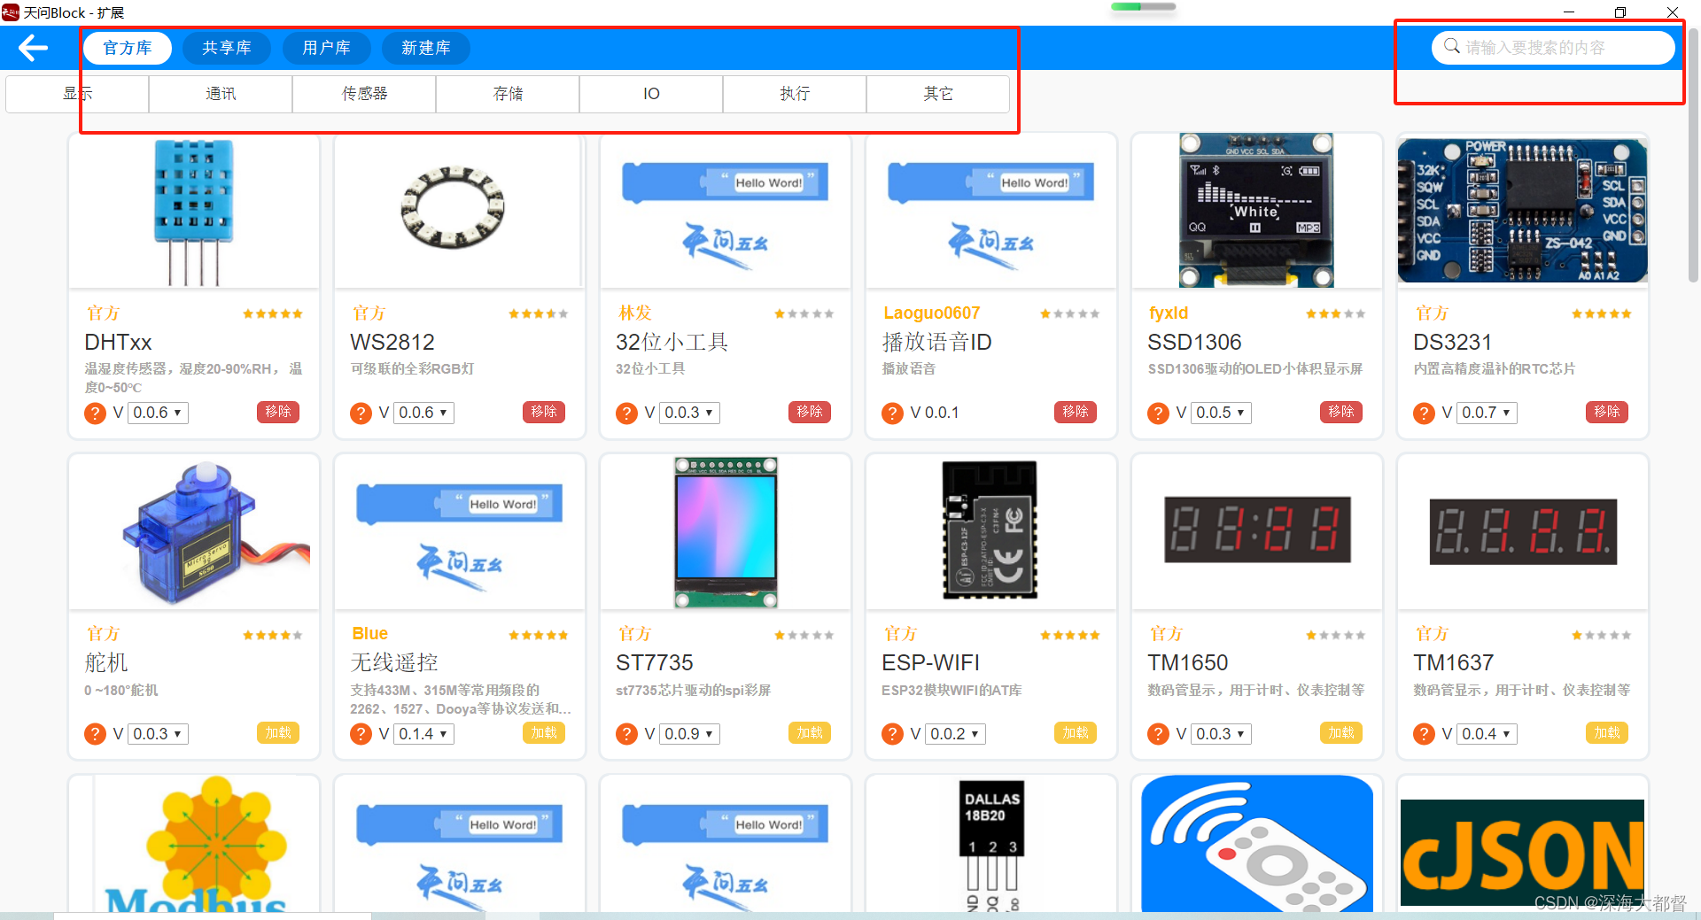
Task: Load the 舵机 library with 加载
Action: 278,733
